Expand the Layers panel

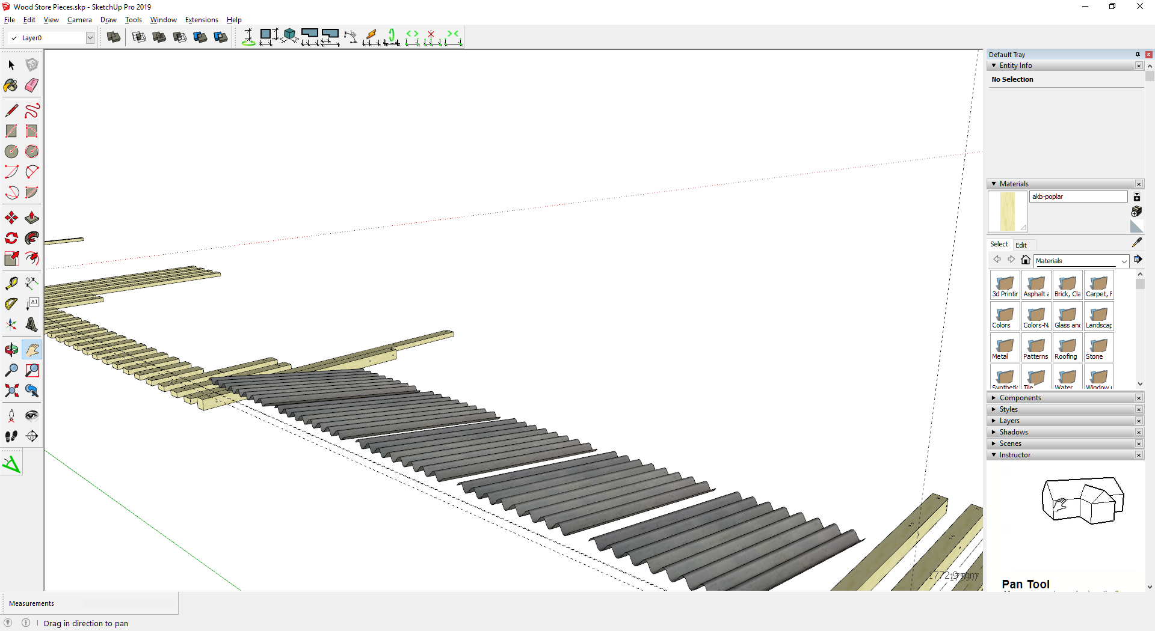994,421
